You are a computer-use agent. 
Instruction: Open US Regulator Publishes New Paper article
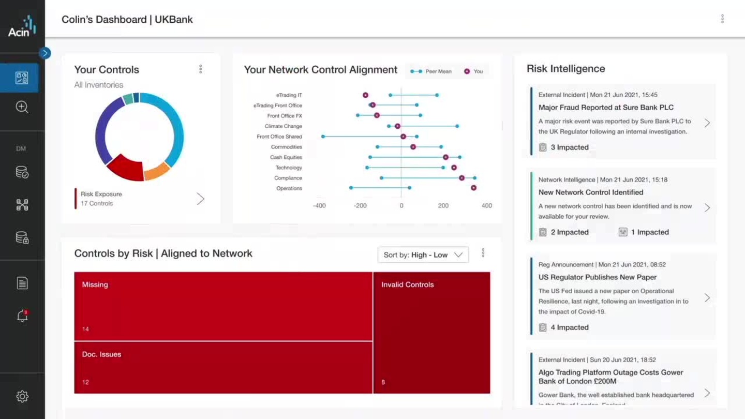597,277
